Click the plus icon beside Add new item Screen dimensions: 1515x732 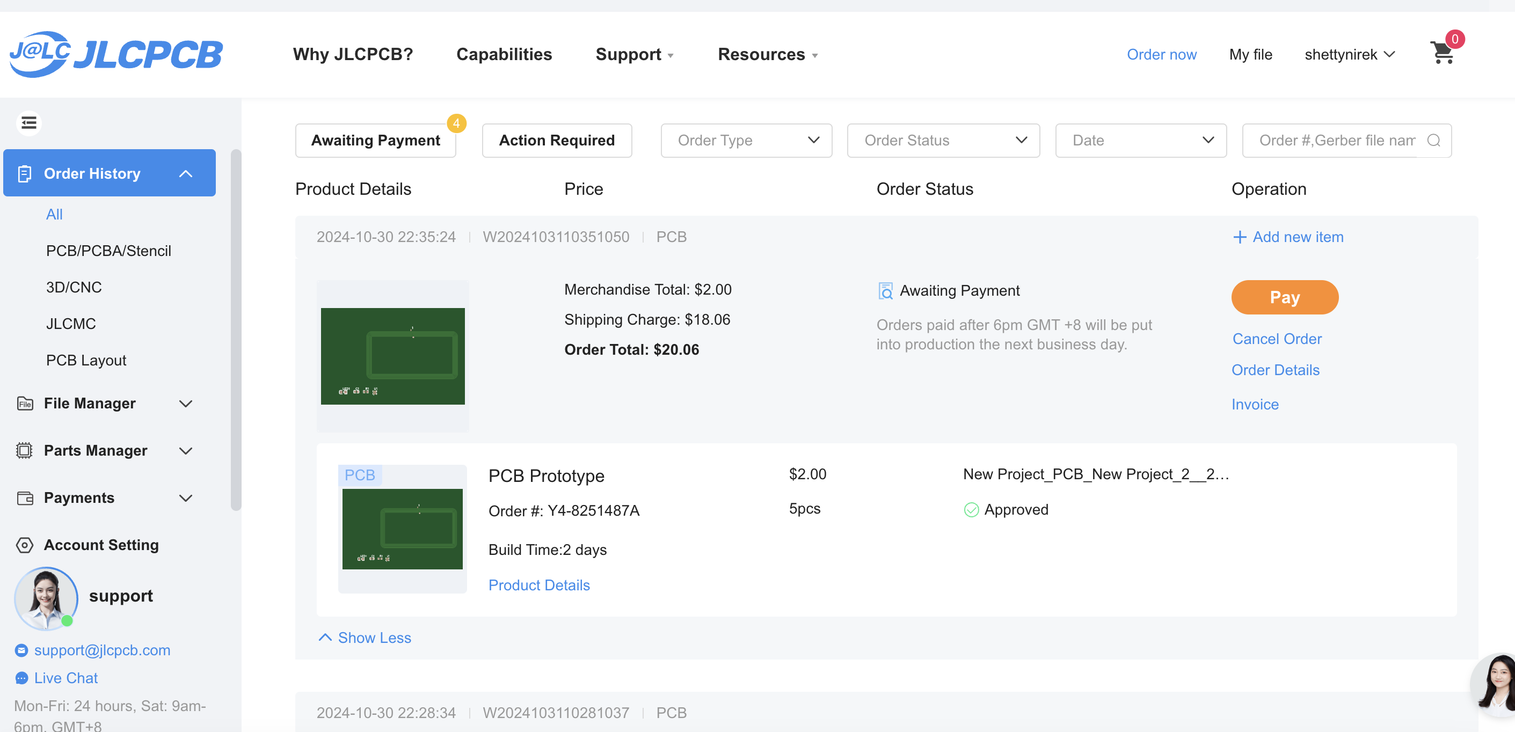point(1239,237)
